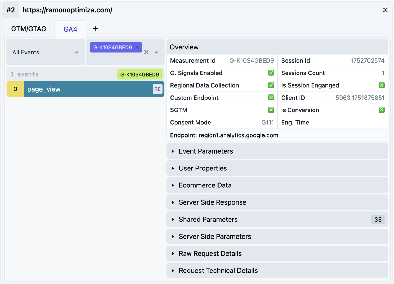
Task: Add a new tab with the plus icon
Action: (96, 29)
